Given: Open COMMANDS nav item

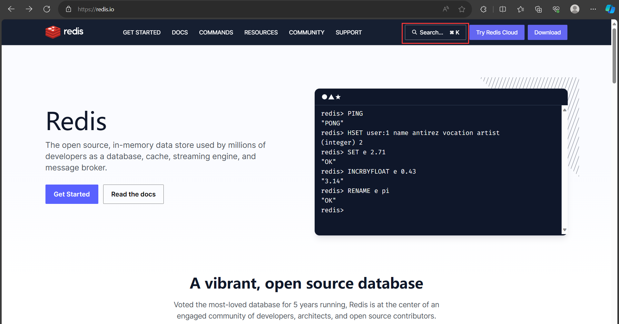Looking at the screenshot, I should (x=216, y=33).
